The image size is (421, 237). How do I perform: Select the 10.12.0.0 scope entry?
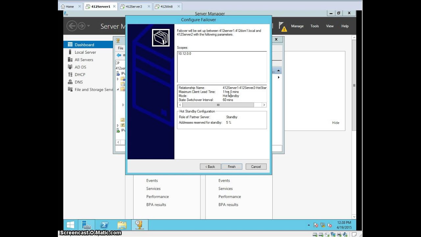click(185, 53)
